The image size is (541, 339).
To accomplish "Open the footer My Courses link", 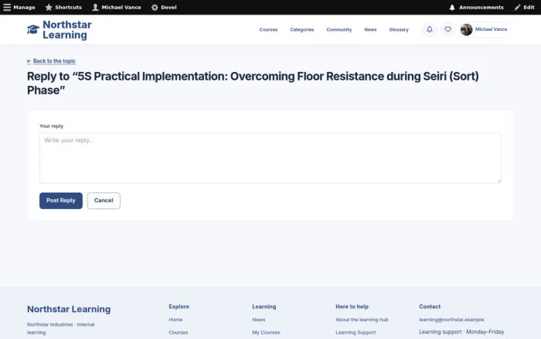I will coord(266,333).
